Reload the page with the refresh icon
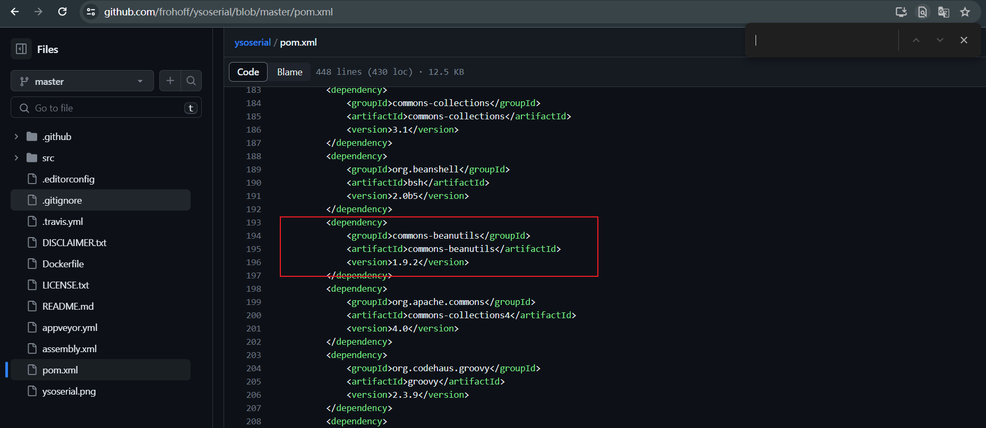 pos(62,12)
